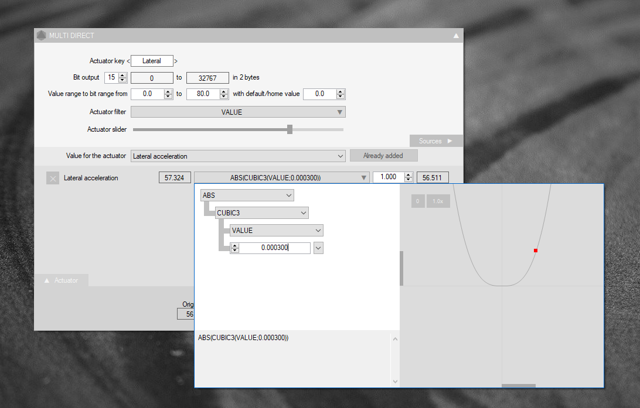Click the 57.324 input value box
The image size is (640, 408).
(x=175, y=178)
